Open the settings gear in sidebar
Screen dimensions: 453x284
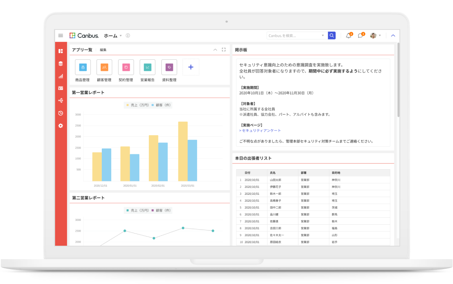60,126
